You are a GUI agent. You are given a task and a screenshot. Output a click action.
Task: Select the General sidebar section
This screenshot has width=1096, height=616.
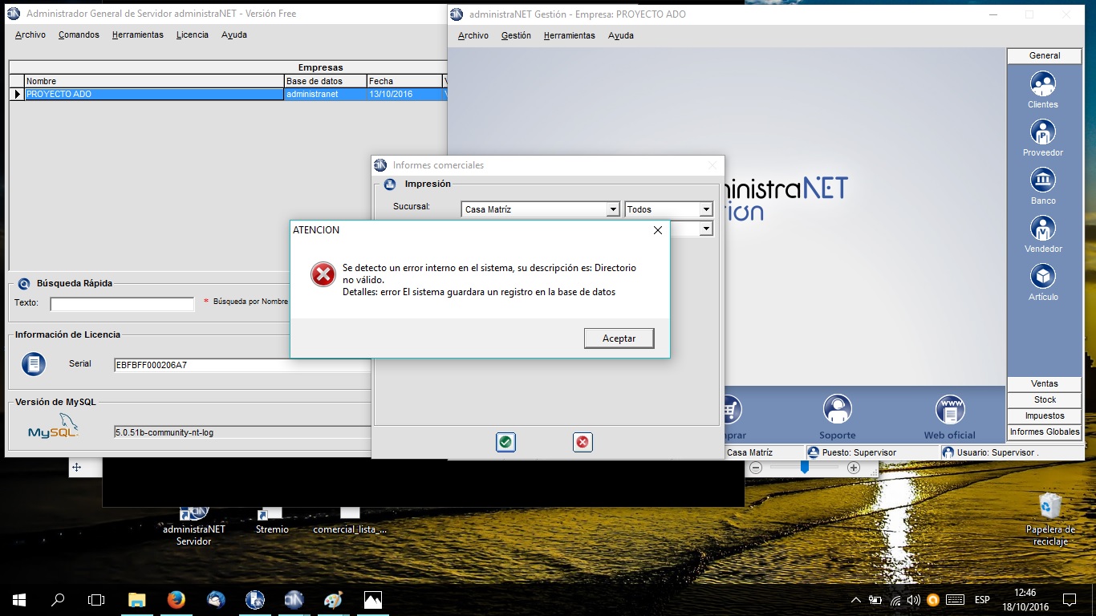pos(1045,55)
